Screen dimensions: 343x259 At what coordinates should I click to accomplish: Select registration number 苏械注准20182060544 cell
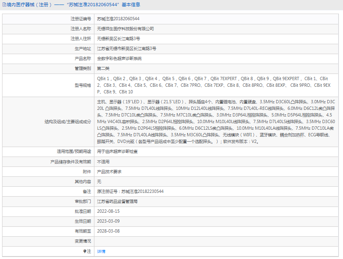(x=118, y=19)
